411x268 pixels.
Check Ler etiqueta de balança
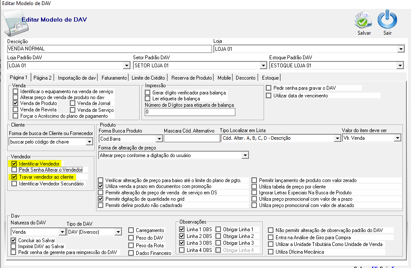148,99
